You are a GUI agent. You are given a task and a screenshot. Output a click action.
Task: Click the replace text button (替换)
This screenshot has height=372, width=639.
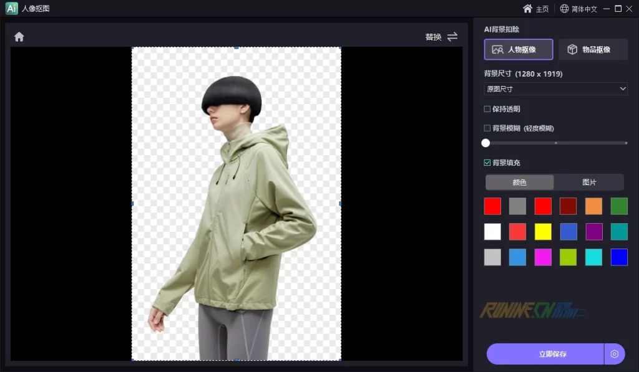(433, 37)
